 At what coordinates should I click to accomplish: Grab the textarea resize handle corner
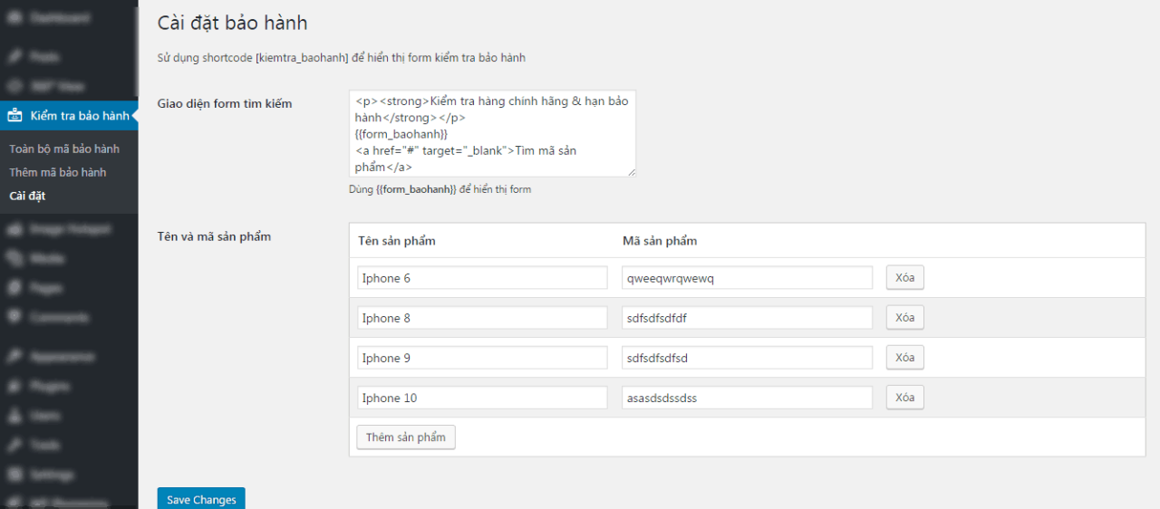632,172
